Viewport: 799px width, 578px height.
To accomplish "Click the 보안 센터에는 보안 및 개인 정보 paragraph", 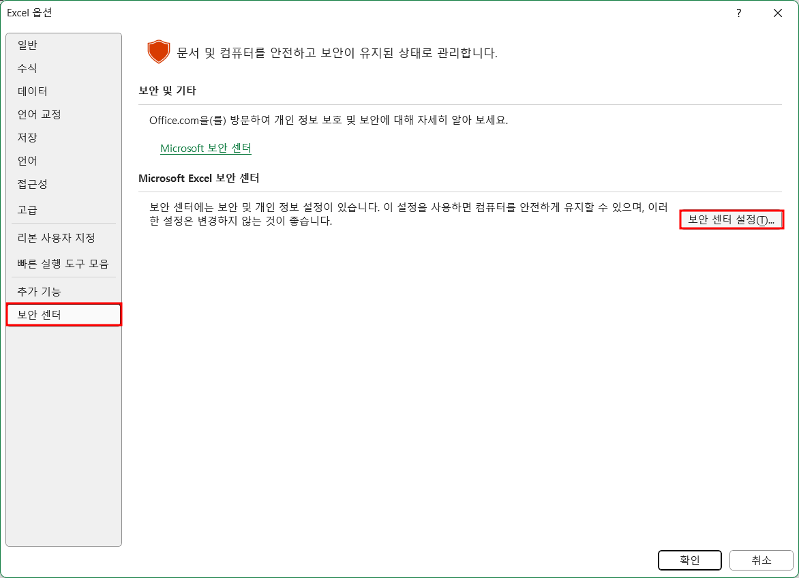I will [x=408, y=214].
